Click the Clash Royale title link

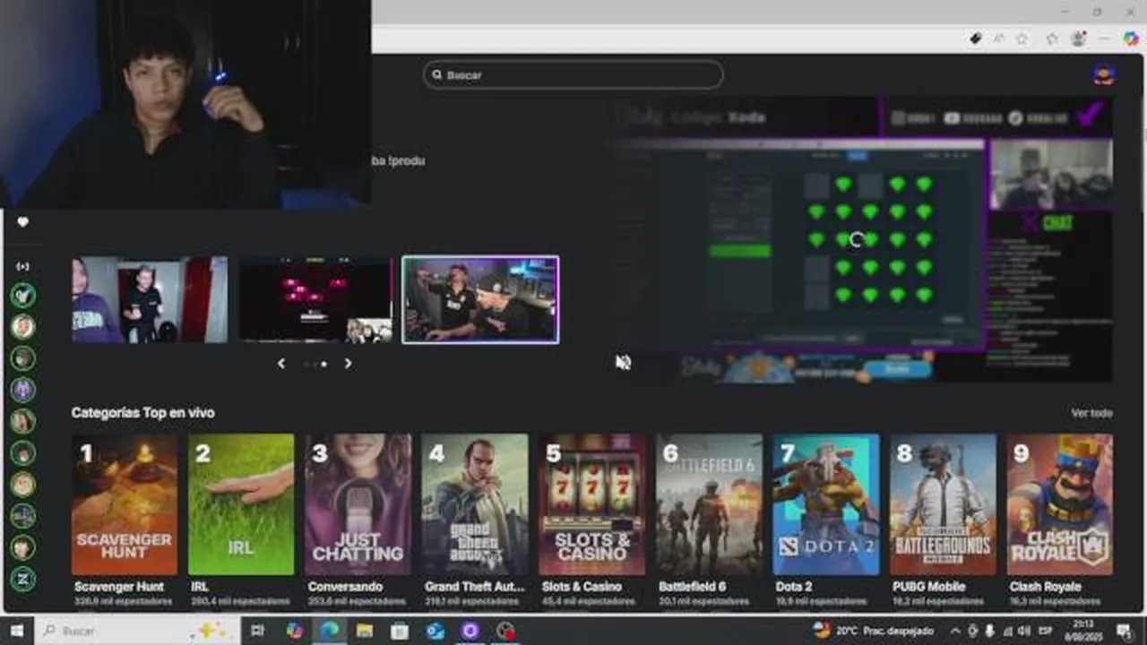[1045, 587]
